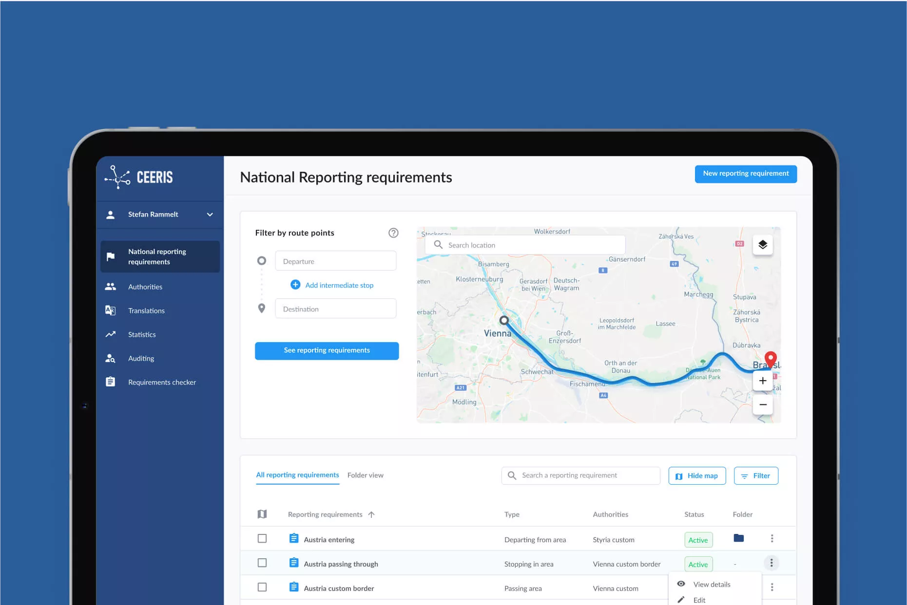The image size is (907, 605).
Task: Click the red destination pin on map
Action: coord(771,360)
